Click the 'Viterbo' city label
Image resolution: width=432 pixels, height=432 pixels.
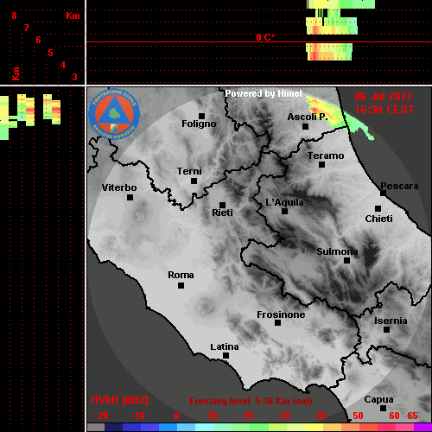point(119,187)
